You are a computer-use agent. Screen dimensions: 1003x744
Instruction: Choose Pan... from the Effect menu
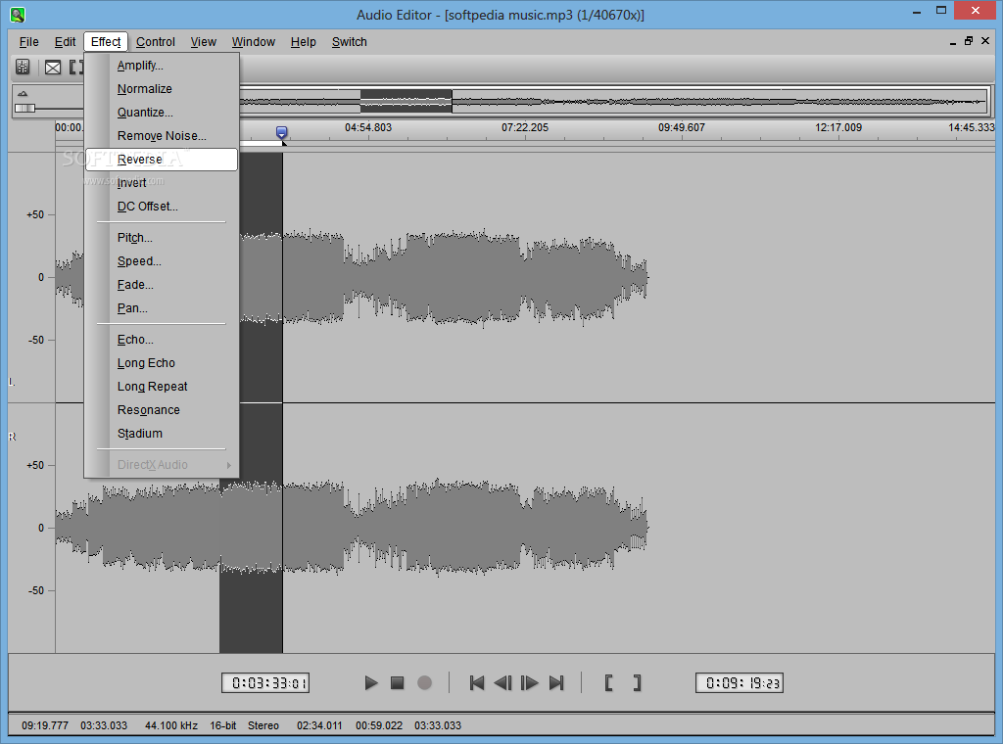point(162,308)
